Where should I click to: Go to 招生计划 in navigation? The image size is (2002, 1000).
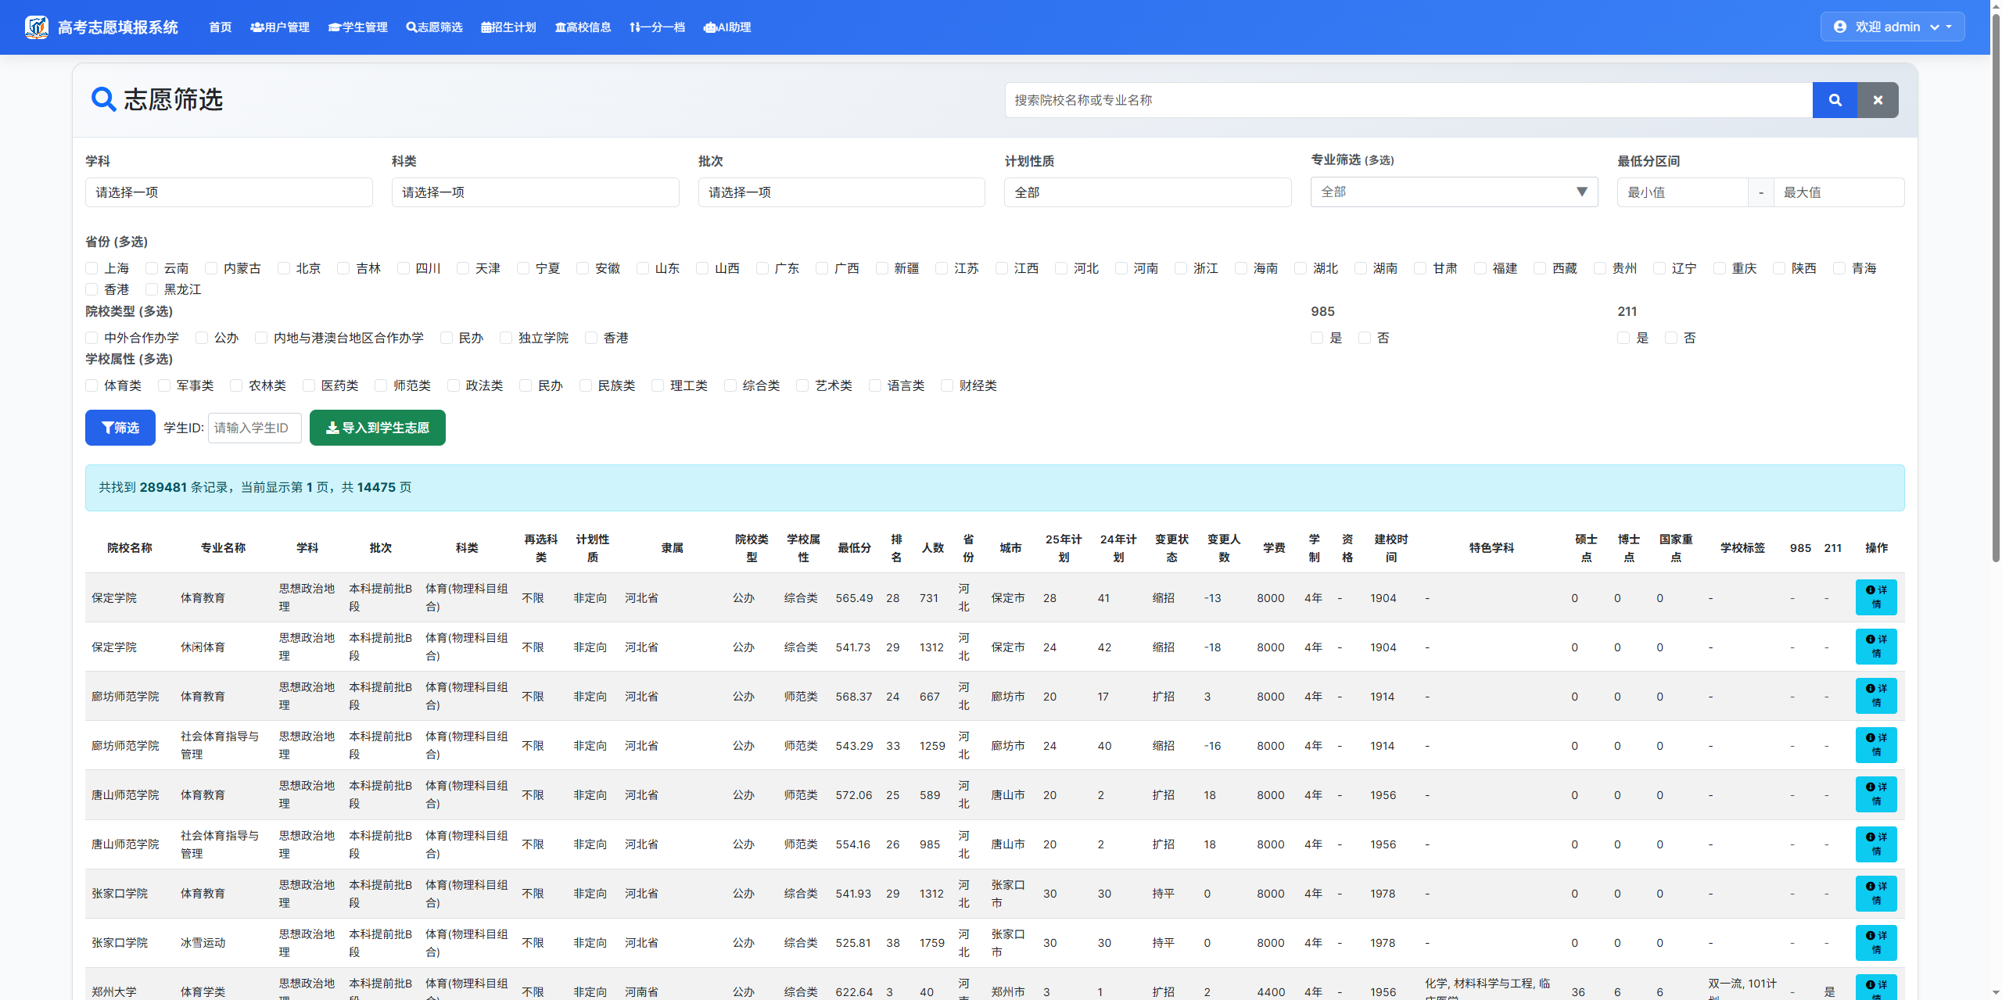[508, 27]
